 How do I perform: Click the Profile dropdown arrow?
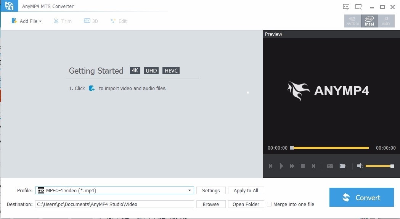coord(190,190)
